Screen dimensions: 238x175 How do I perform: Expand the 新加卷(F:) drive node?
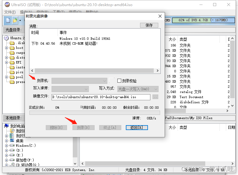[6, 160]
